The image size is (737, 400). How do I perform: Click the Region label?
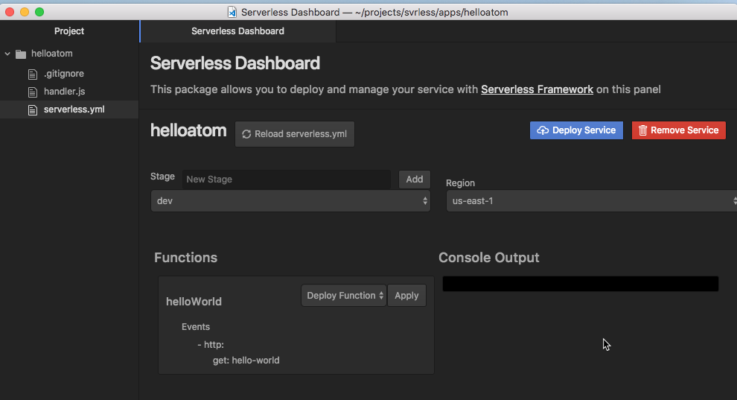click(x=460, y=182)
